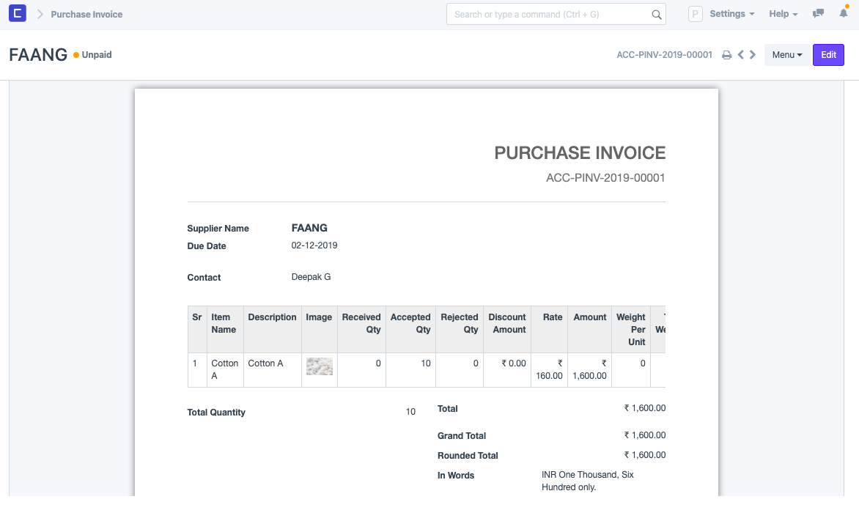859x521 pixels.
Task: Open the chat messages icon
Action: pyautogui.click(x=818, y=14)
